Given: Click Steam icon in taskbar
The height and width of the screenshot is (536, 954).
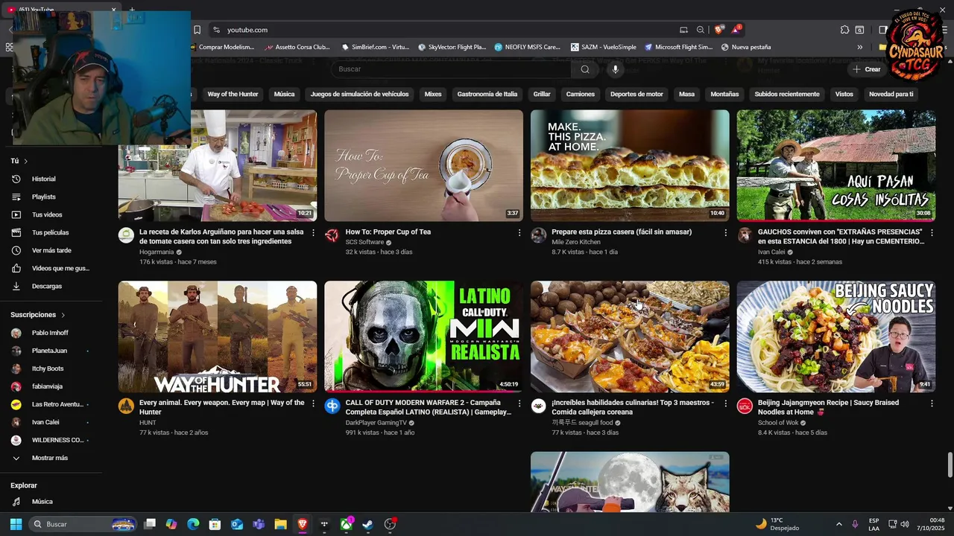Looking at the screenshot, I should pyautogui.click(x=367, y=524).
